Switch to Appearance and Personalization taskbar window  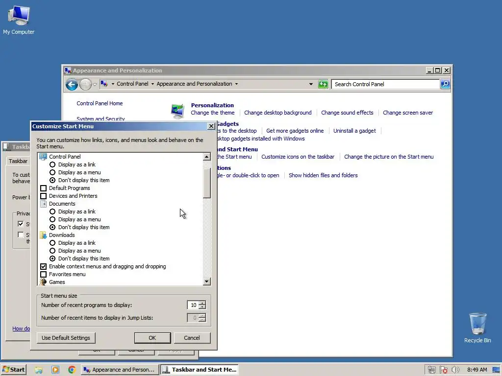[x=120, y=370]
